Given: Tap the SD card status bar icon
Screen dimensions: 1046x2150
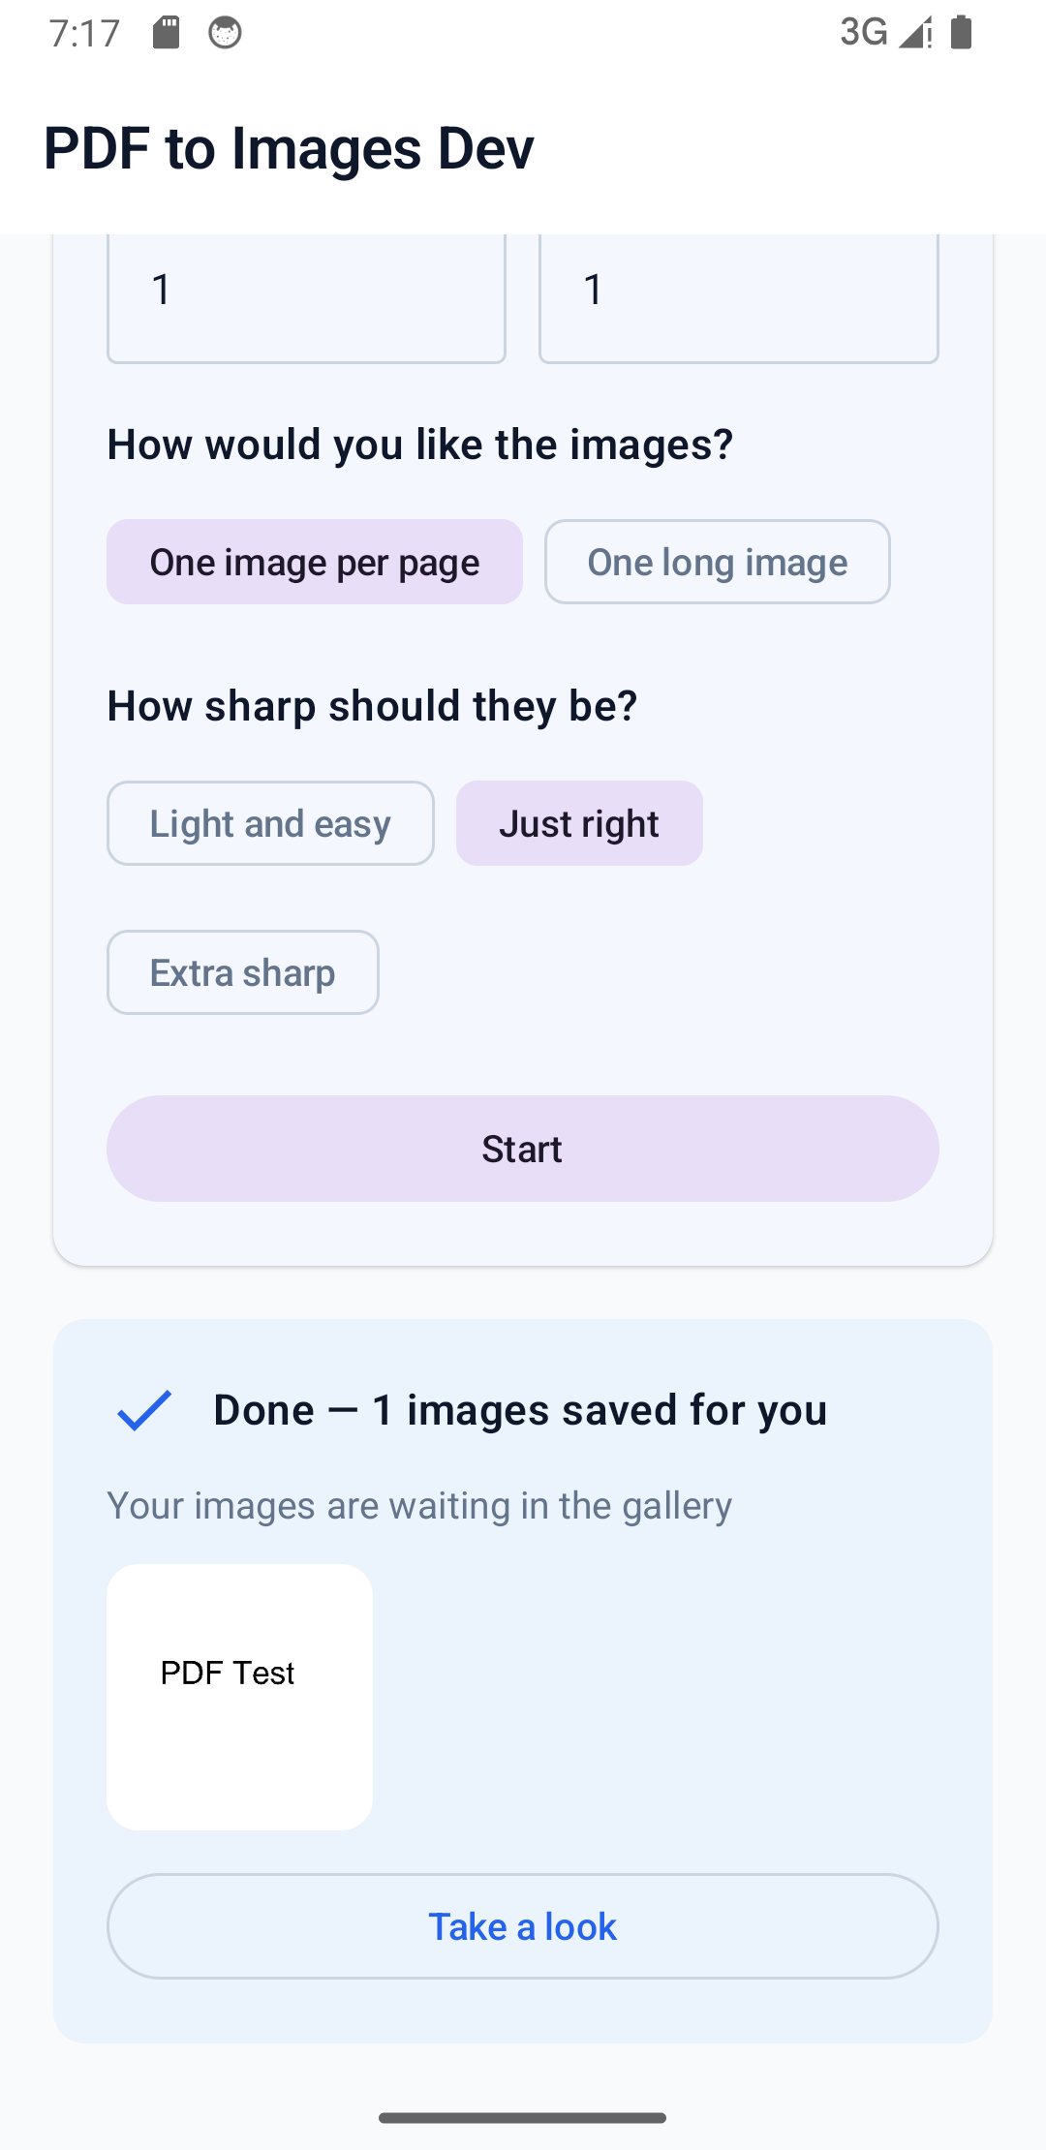Looking at the screenshot, I should pyautogui.click(x=167, y=33).
